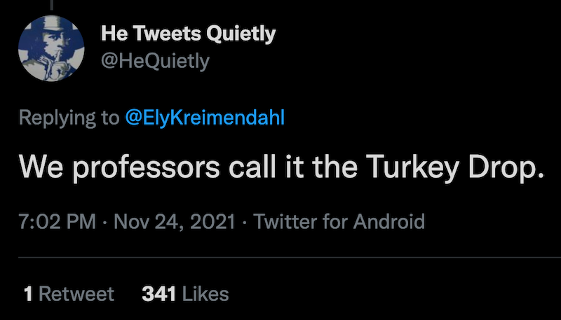Click the "Replying to" label
This screenshot has height=320, width=561.
pos(69,118)
